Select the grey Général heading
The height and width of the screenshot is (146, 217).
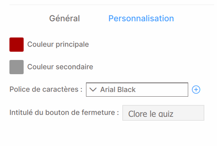pyautogui.click(x=64, y=18)
